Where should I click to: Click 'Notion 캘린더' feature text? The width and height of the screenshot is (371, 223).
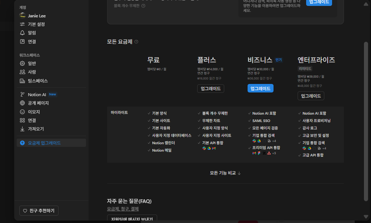pyautogui.click(x=163, y=143)
